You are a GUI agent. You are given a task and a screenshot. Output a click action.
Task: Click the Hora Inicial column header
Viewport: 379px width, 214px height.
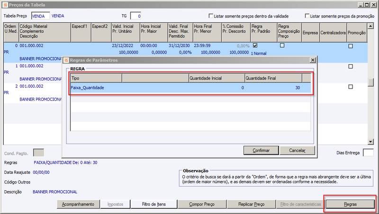pos(154,33)
